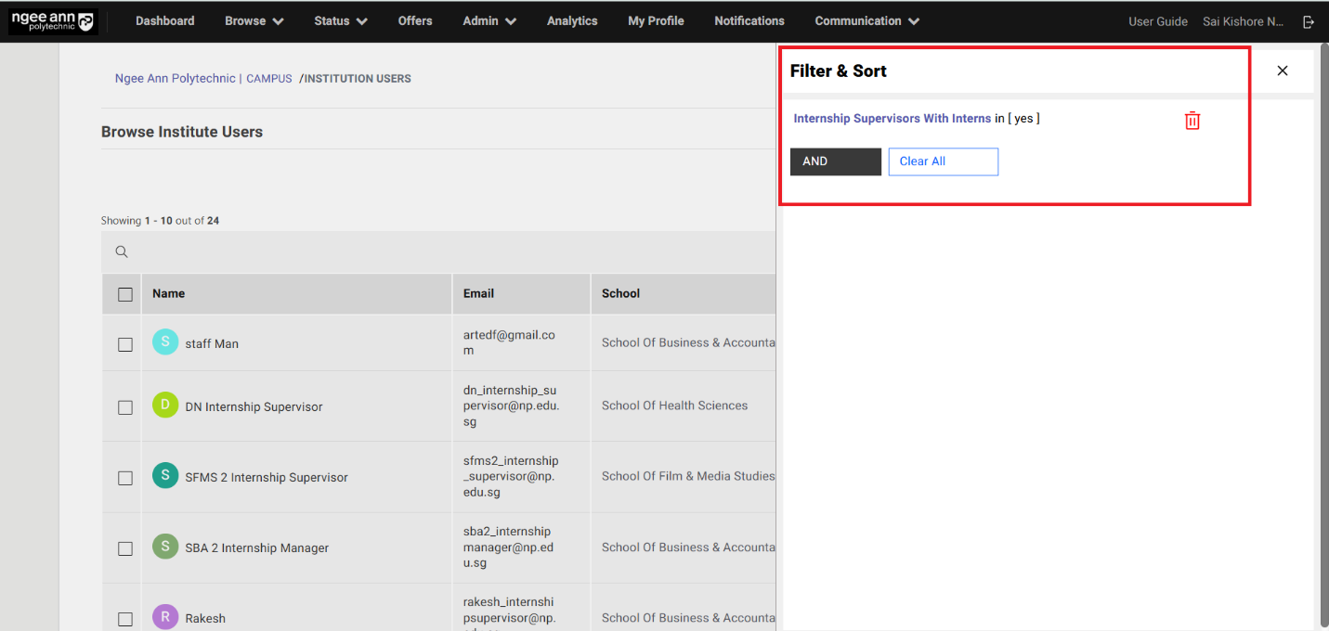
Task: Open the User Guide link
Action: pos(1157,21)
